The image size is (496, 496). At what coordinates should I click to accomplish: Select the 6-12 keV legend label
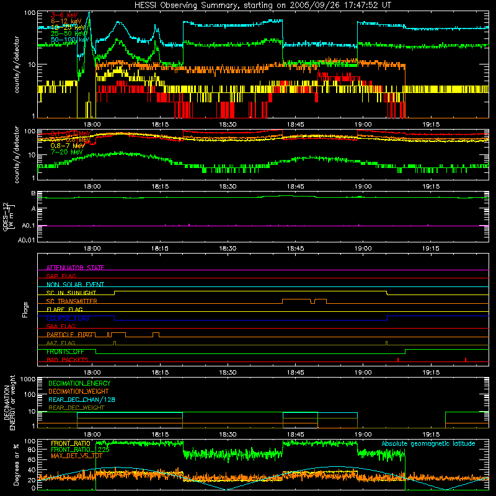pos(66,21)
